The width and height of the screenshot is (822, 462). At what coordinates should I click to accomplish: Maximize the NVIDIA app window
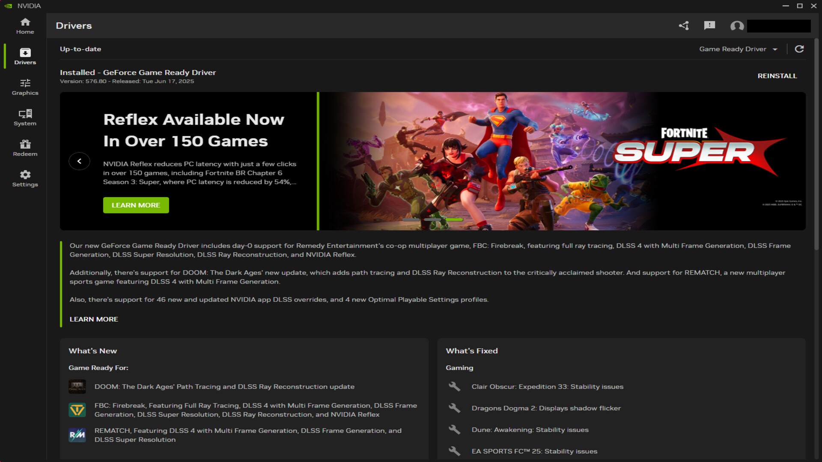point(800,6)
